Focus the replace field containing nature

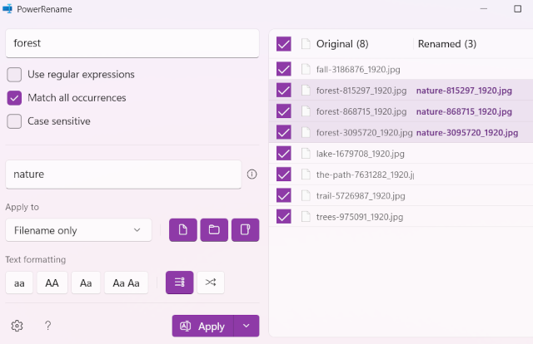click(x=123, y=174)
